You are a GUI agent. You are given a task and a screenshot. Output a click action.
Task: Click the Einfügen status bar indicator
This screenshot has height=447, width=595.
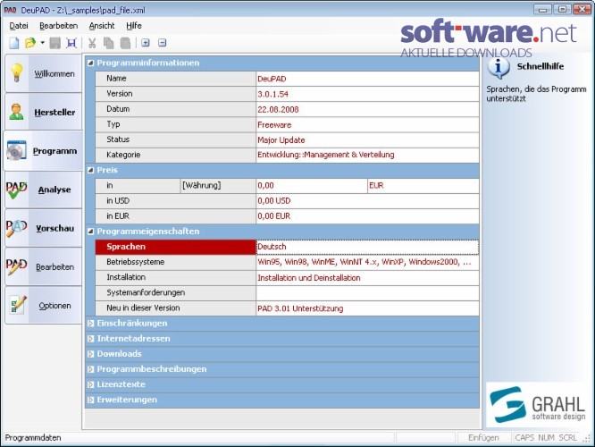pos(483,438)
